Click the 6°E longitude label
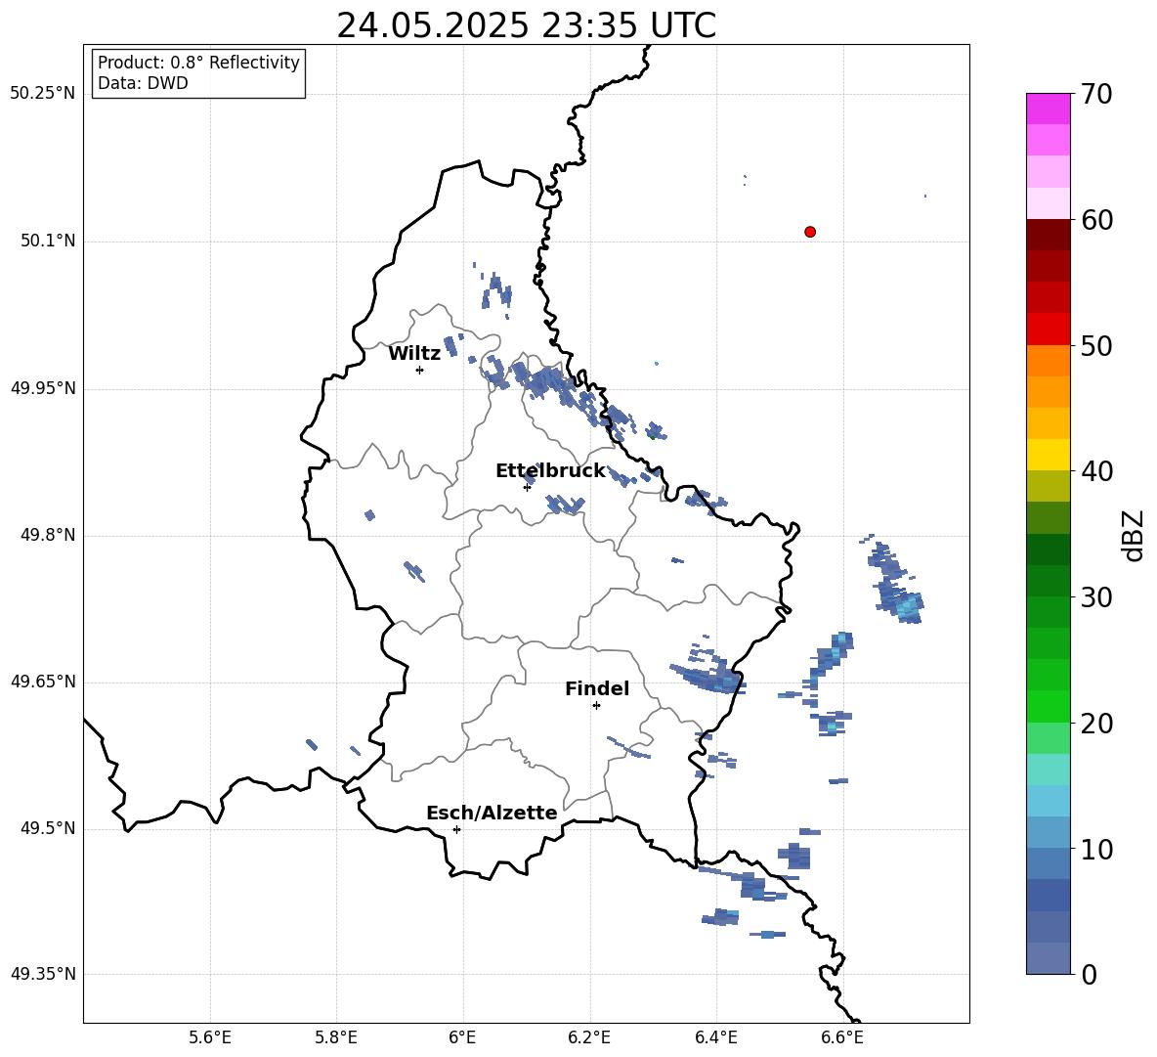The image size is (1157, 1057). [462, 1037]
